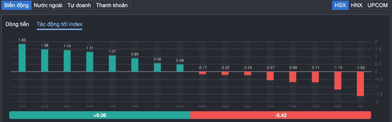Click the LPB green bar

[112, 63]
